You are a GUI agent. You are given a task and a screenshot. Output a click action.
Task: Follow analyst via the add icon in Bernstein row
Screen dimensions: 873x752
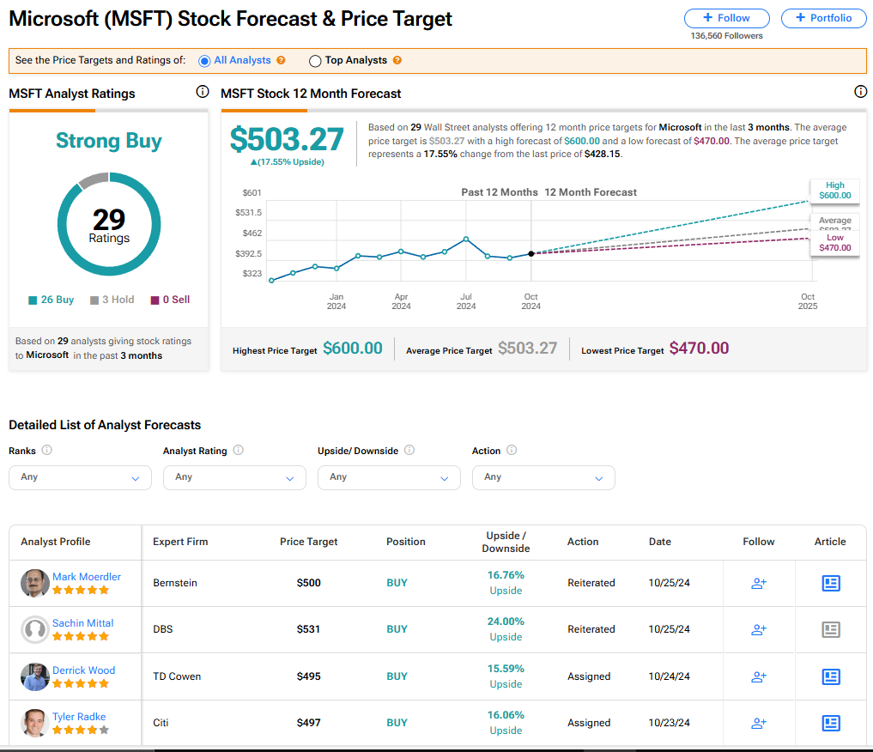[759, 583]
